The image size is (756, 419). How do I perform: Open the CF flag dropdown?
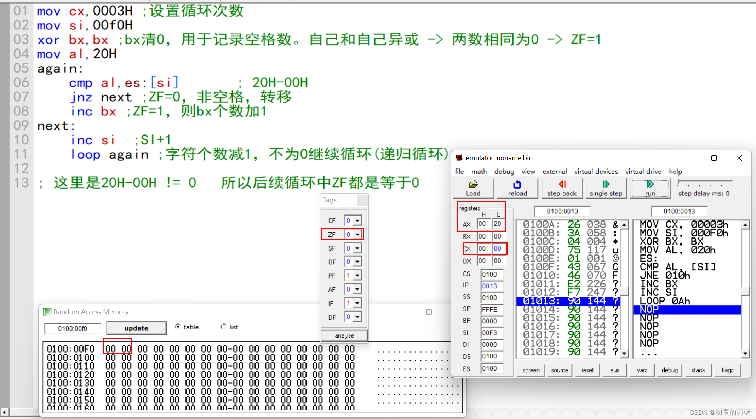(x=357, y=220)
